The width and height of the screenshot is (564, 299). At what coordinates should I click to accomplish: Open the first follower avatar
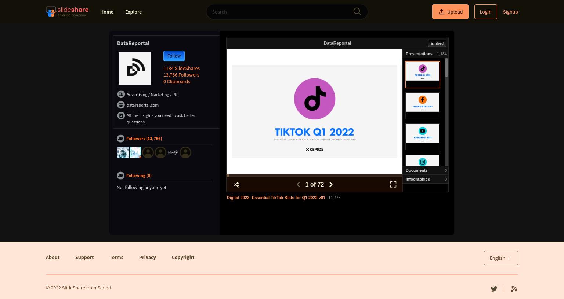pos(123,152)
